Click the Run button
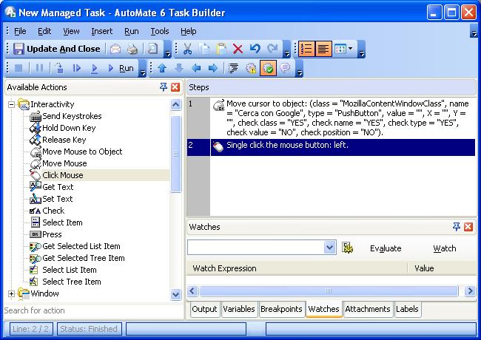 [121, 68]
